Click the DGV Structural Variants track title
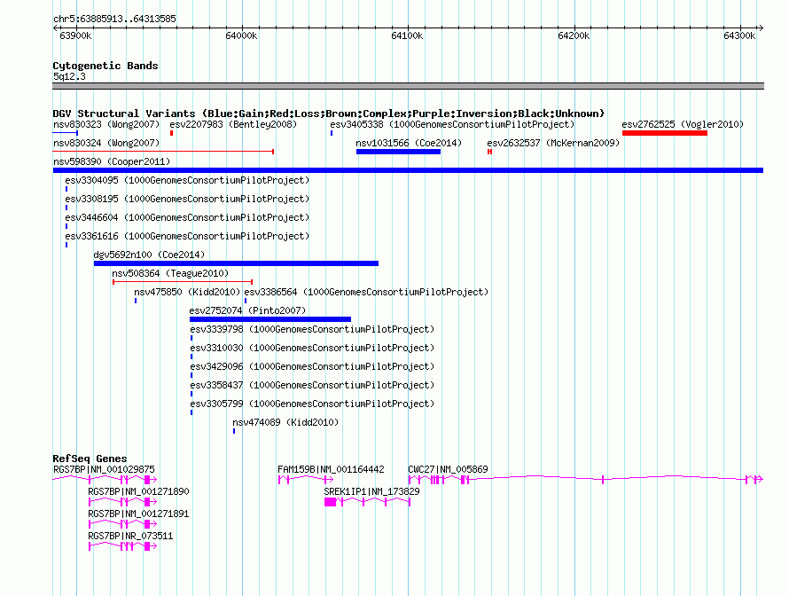The height and width of the screenshot is (596, 789). pos(329,114)
